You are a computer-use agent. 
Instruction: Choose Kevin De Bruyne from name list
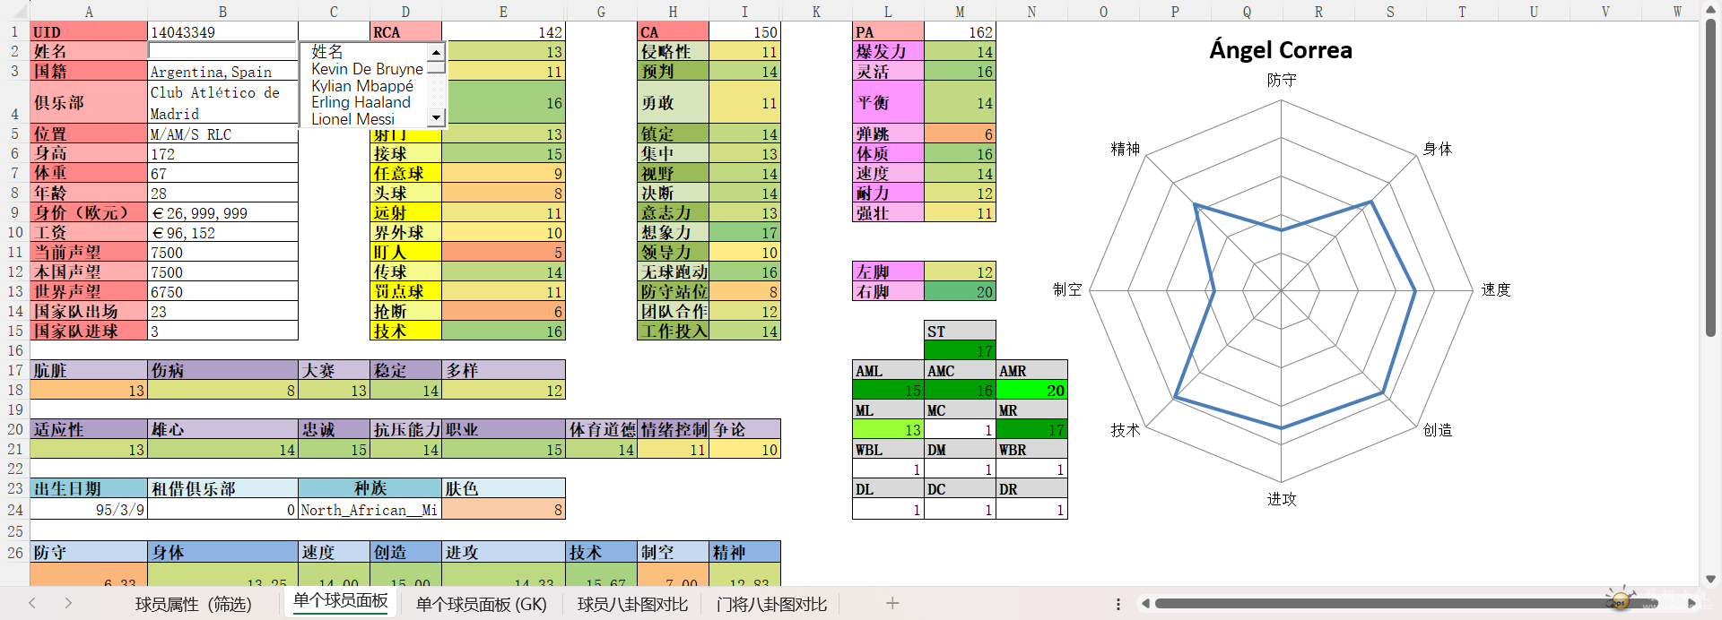click(367, 69)
